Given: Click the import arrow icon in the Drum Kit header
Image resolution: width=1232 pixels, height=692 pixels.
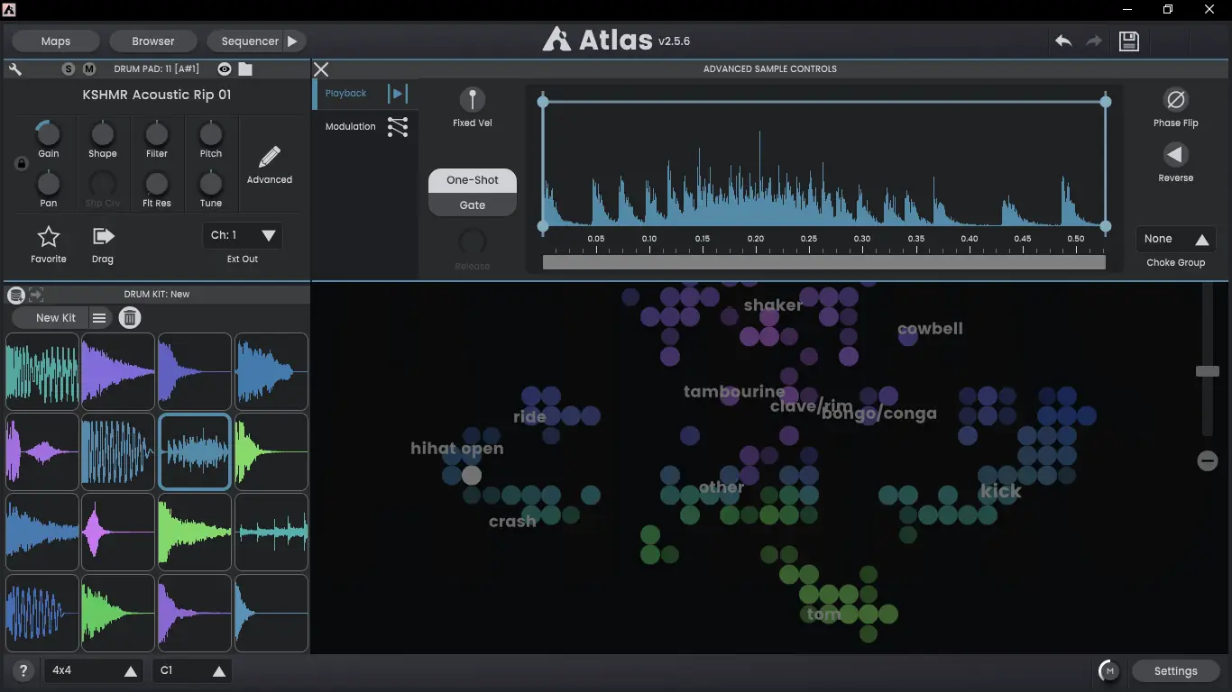Looking at the screenshot, I should (x=36, y=294).
